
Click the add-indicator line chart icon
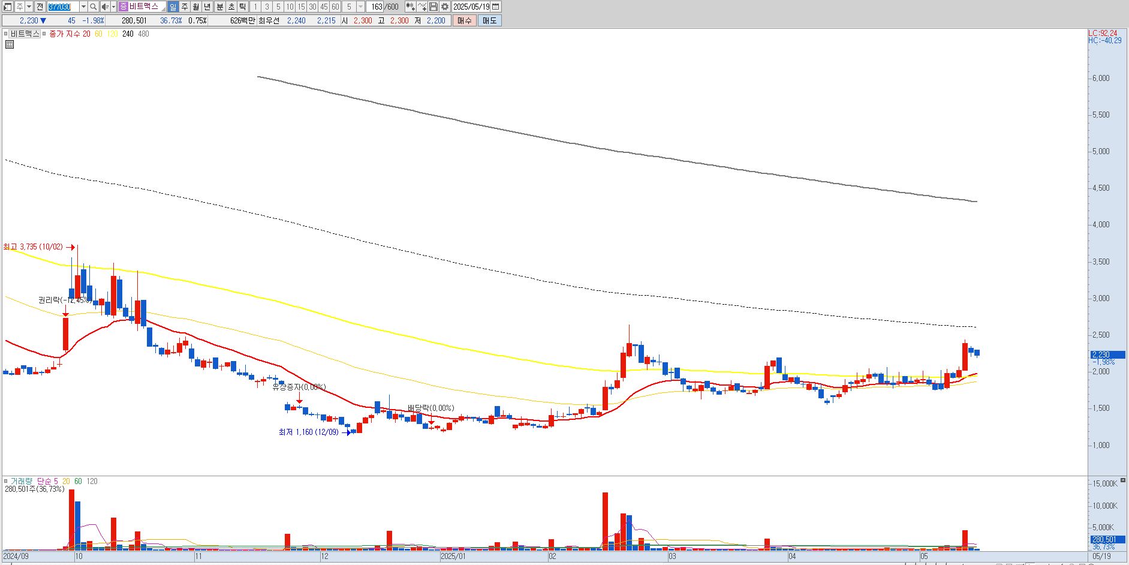coord(422,7)
